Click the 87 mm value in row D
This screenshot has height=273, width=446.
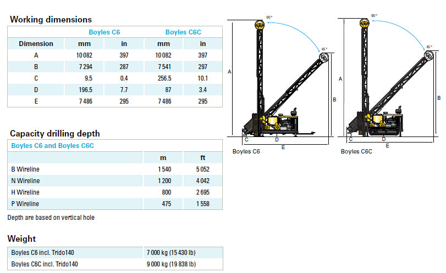pos(168,90)
